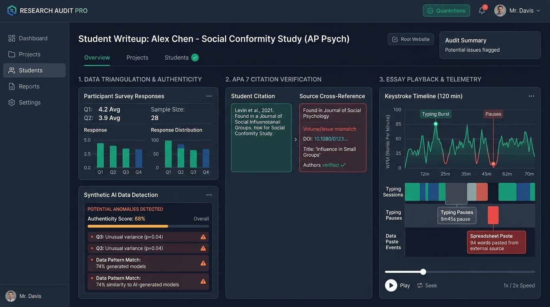This screenshot has width=550, height=307.
Task: Open Settings in the sidebar
Action: [x=34, y=102]
